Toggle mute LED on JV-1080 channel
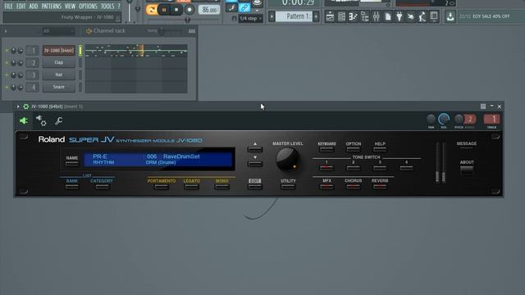Screen dimensions: 525x295 coord(7,51)
